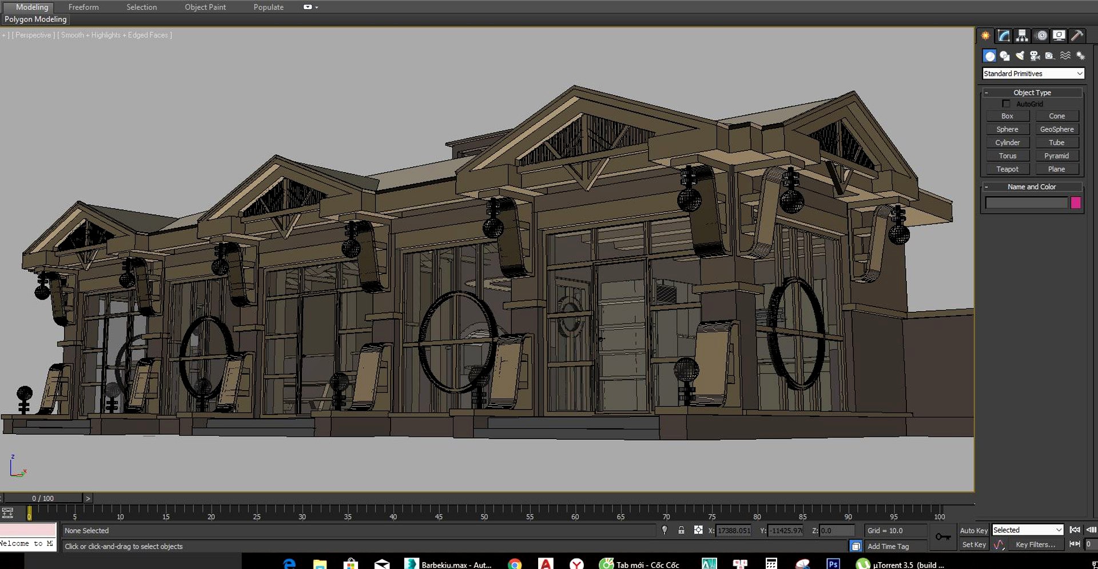Open Photoshop from the taskbar
This screenshot has width=1098, height=569.
(x=833, y=564)
